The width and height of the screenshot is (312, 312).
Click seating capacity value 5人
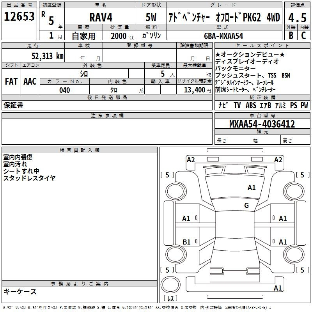point(168,74)
